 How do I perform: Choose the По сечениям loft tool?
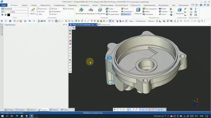[x=112, y=11]
